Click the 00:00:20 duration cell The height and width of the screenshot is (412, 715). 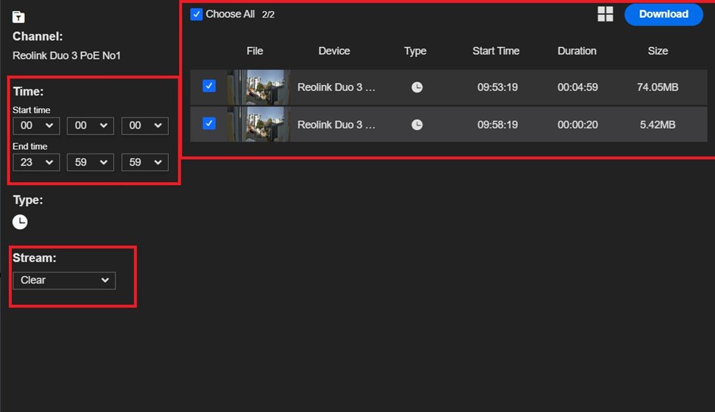578,124
